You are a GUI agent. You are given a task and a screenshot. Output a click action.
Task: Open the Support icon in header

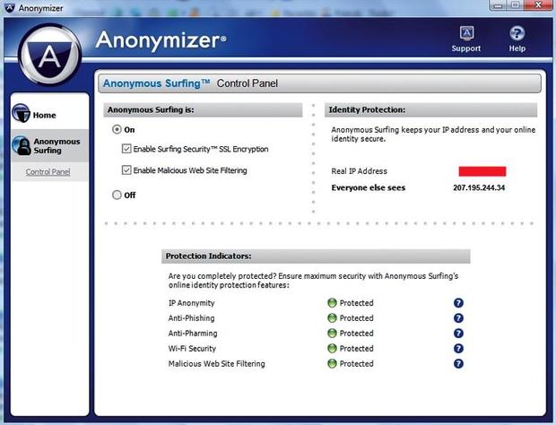point(465,33)
